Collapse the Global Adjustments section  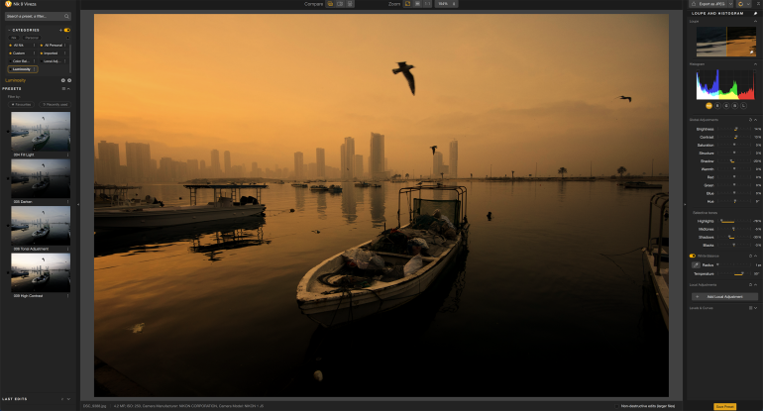click(x=756, y=120)
